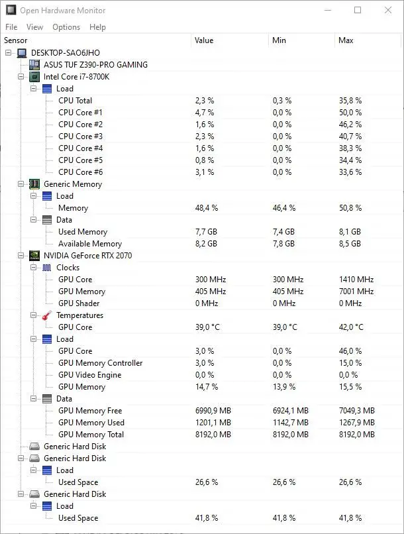Collapse the Intel Core i7-8700K node
The image size is (404, 534).
tap(21, 77)
